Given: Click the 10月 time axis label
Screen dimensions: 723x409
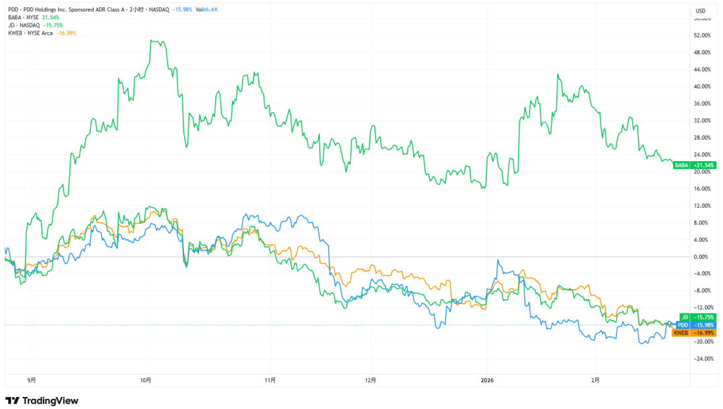Looking at the screenshot, I should [x=146, y=380].
